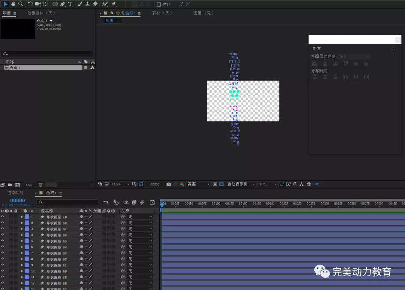
Task: Click the snapshot camera icon in viewer
Action: [x=169, y=184]
